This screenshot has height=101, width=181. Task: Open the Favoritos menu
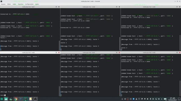(21, 4)
